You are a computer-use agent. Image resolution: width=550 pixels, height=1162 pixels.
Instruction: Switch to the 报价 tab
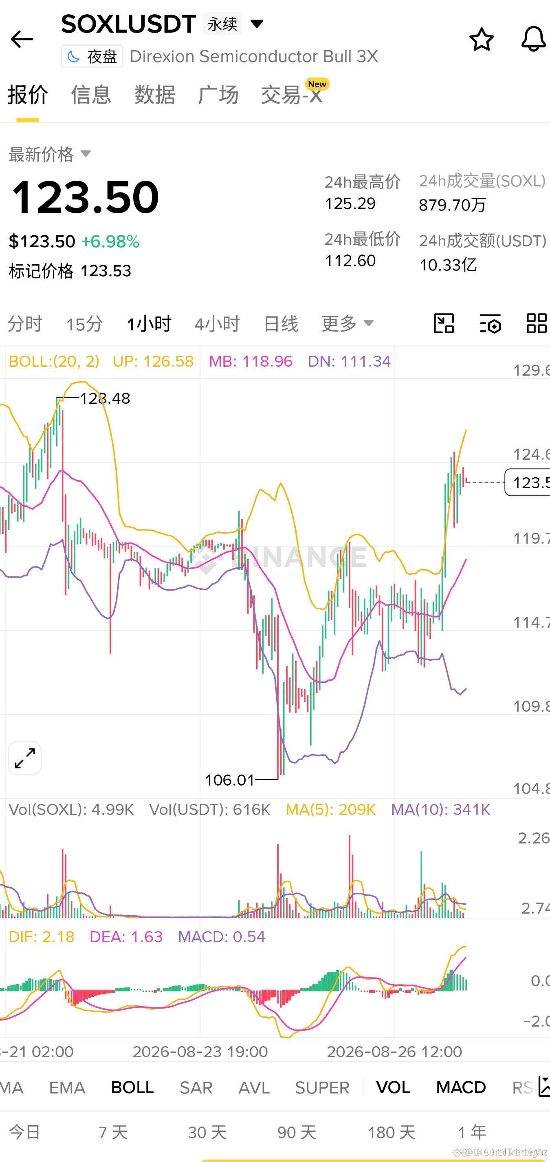click(x=27, y=95)
